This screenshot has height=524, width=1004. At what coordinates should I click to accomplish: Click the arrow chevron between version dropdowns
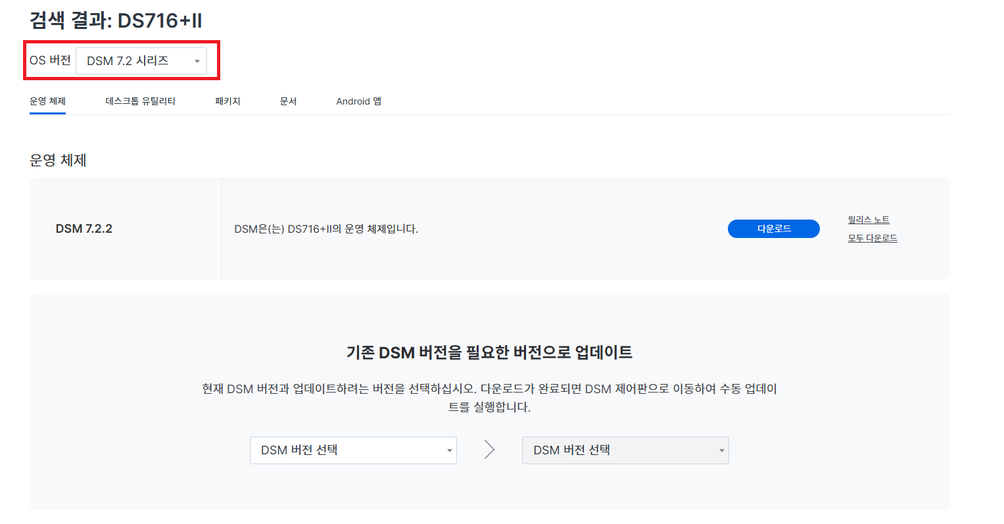point(489,450)
